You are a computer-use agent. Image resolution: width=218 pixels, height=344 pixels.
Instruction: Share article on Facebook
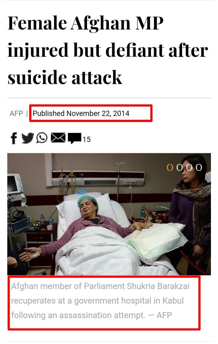point(14,138)
